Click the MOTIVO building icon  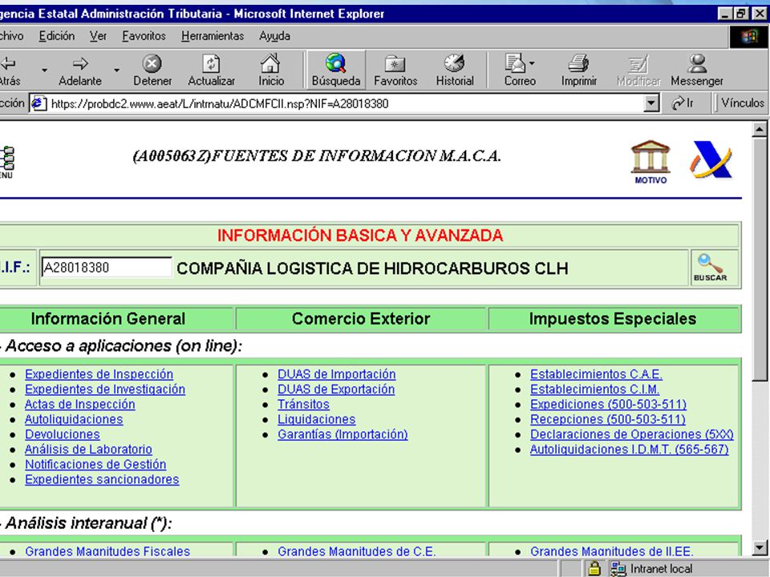(x=650, y=162)
